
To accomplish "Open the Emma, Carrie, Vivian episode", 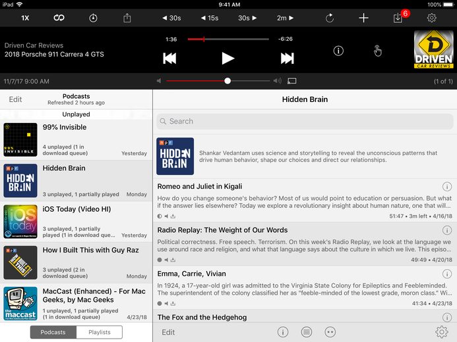I will point(305,287).
